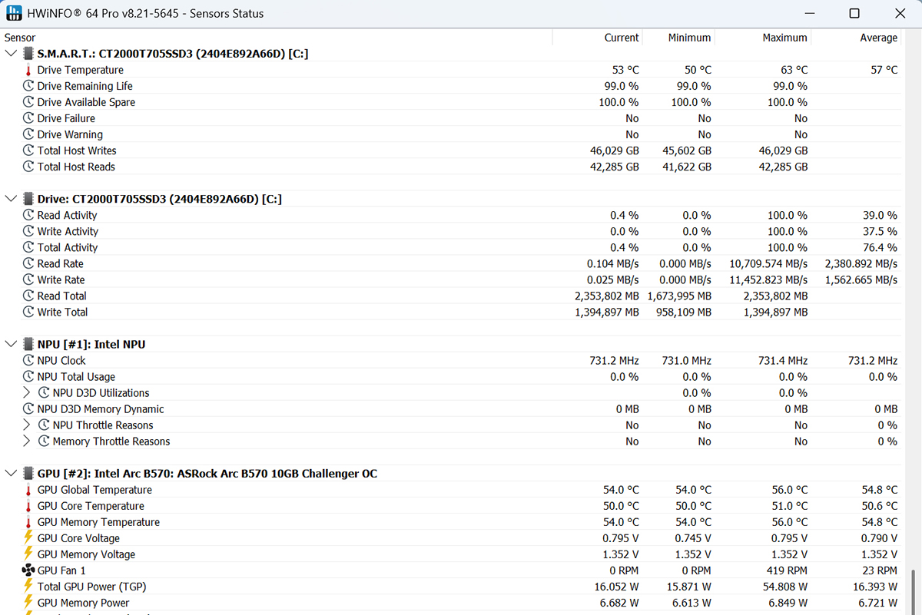Click the 10,709.574 MB/s maximum read rate value
Screen dimensions: 922x615
(768, 263)
